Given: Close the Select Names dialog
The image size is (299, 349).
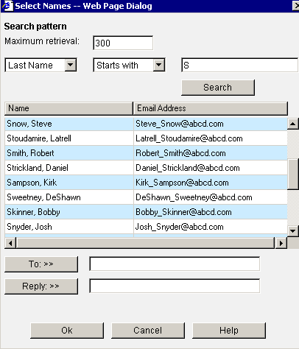Looking at the screenshot, I should [x=296, y=5].
